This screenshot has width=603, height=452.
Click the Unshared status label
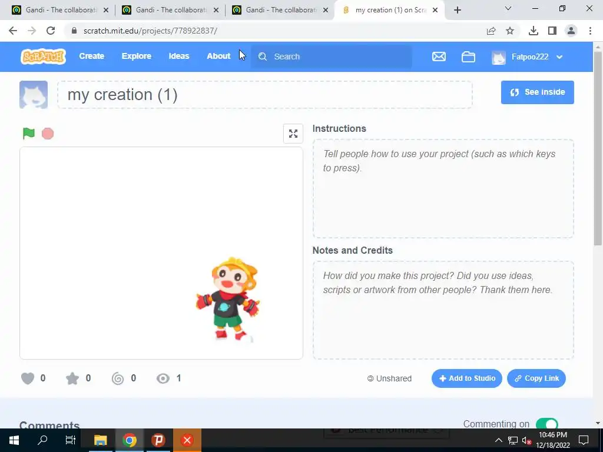point(389,378)
